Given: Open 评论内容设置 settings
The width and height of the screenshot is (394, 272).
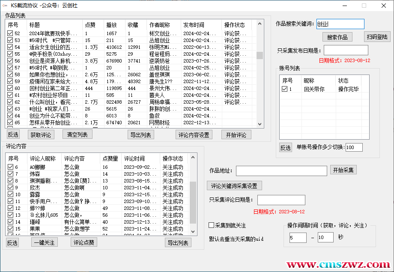Looking at the screenshot, I should pyautogui.click(x=194, y=135).
